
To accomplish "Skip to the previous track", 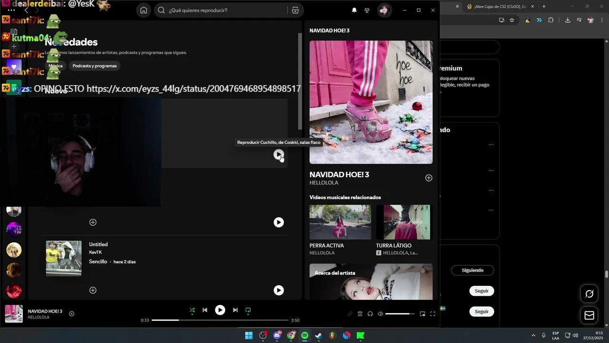I will 205,310.
